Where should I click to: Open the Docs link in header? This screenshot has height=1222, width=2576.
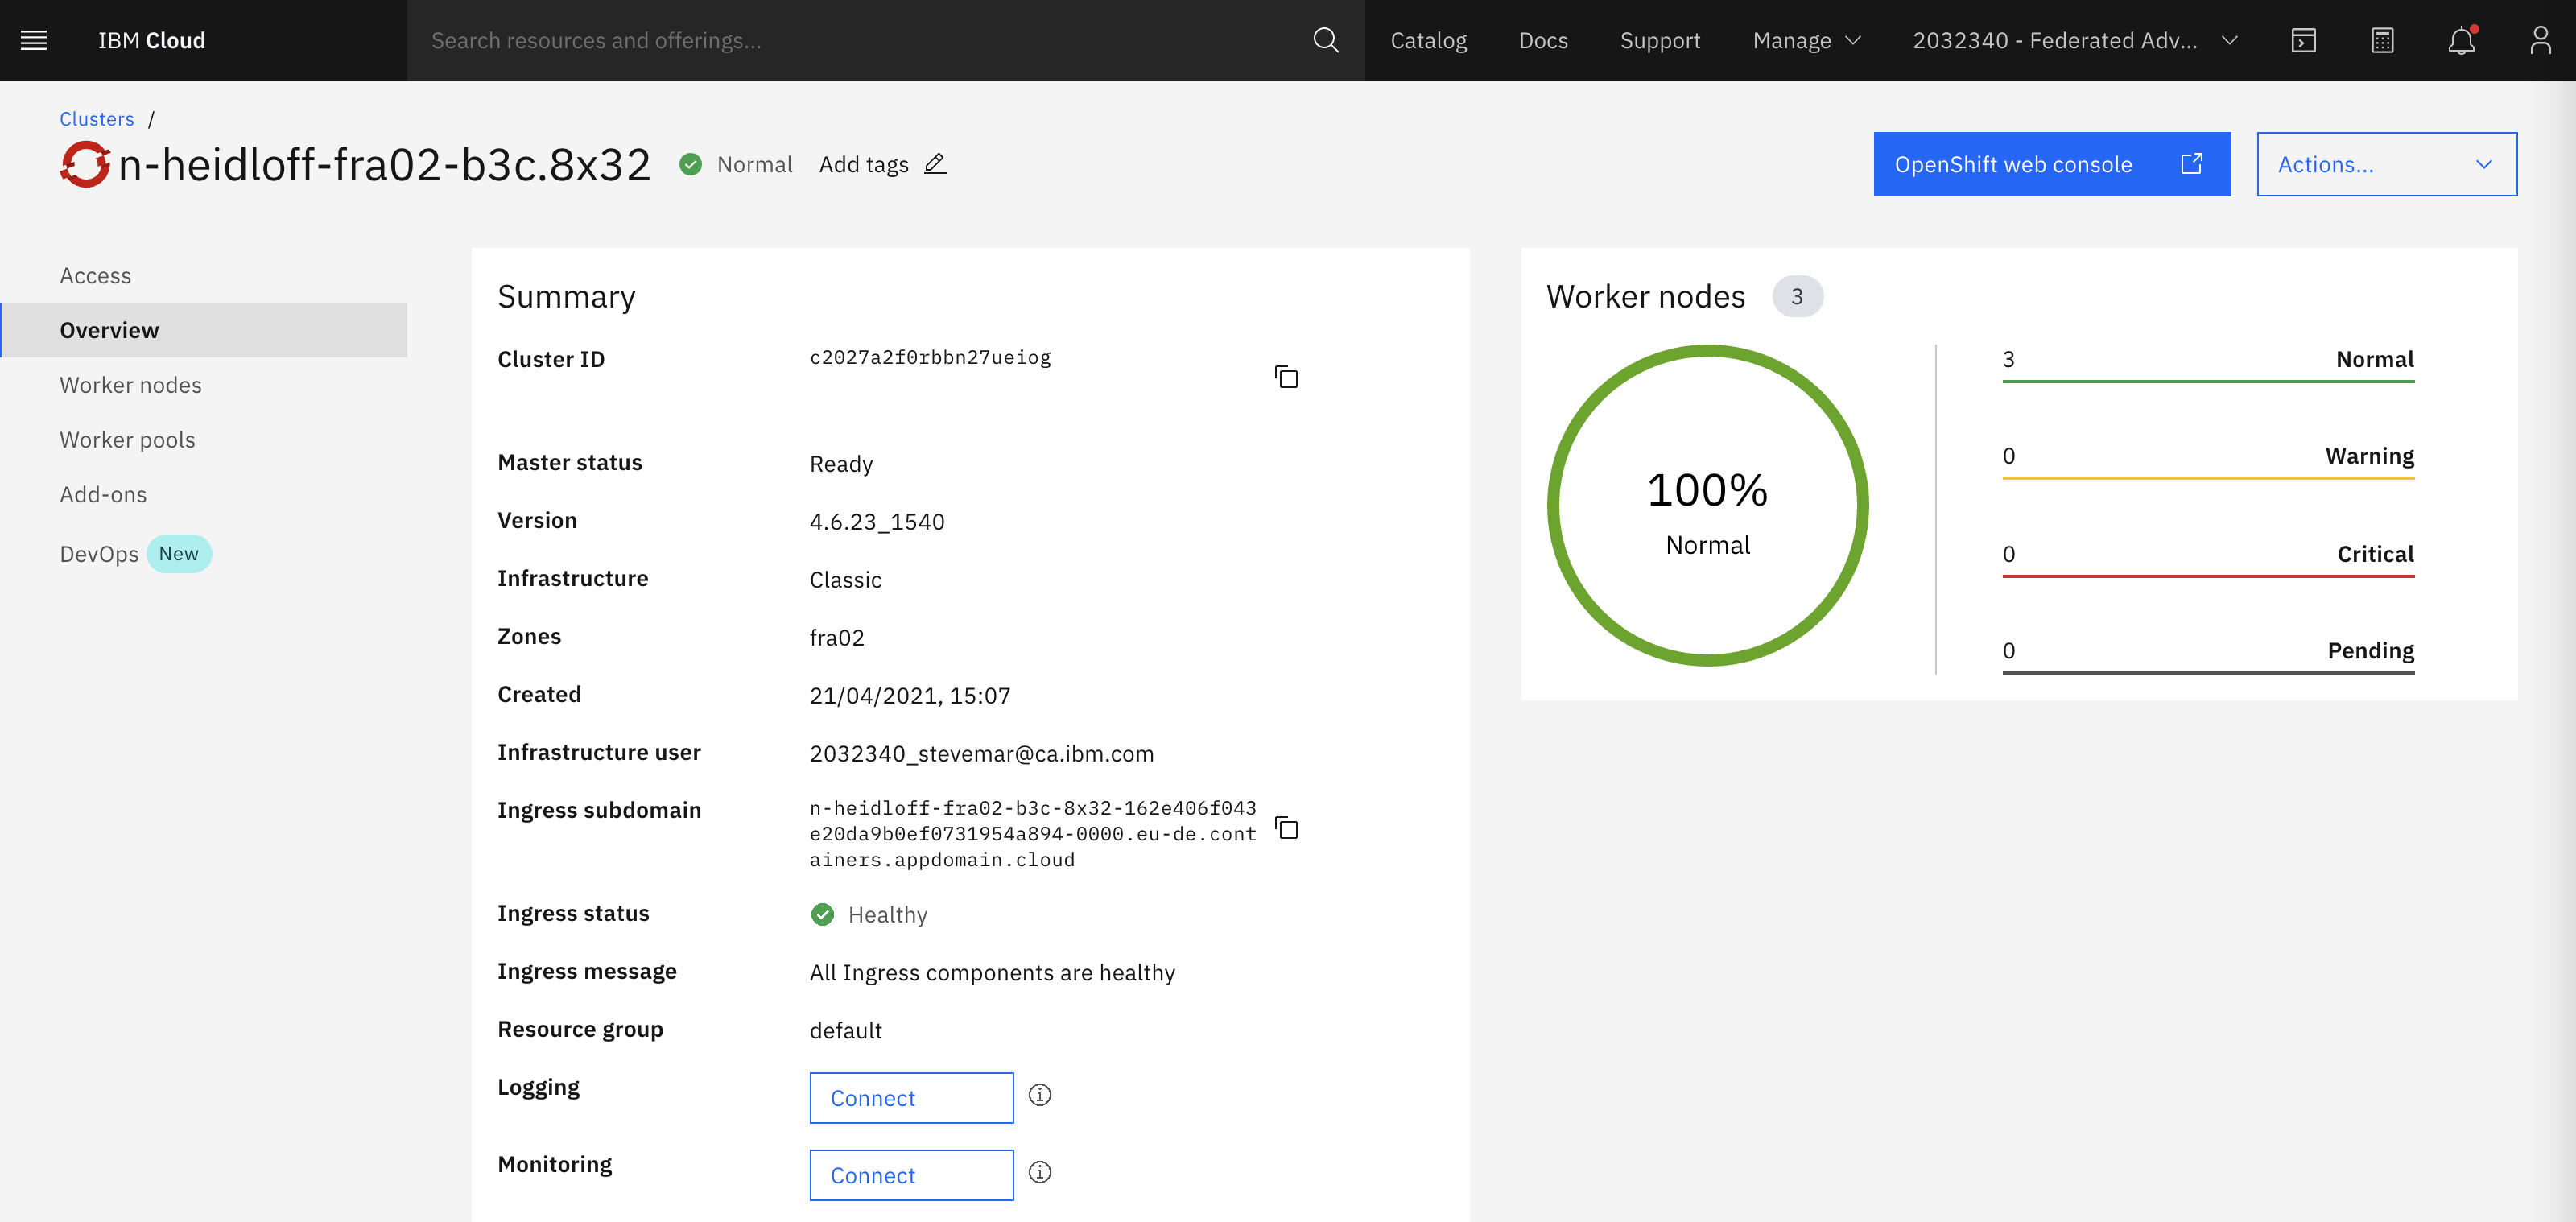click(x=1543, y=40)
